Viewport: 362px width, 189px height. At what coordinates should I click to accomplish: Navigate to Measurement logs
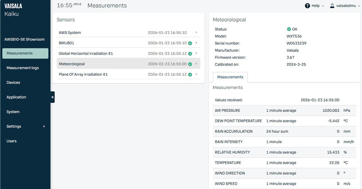[x=22, y=68]
